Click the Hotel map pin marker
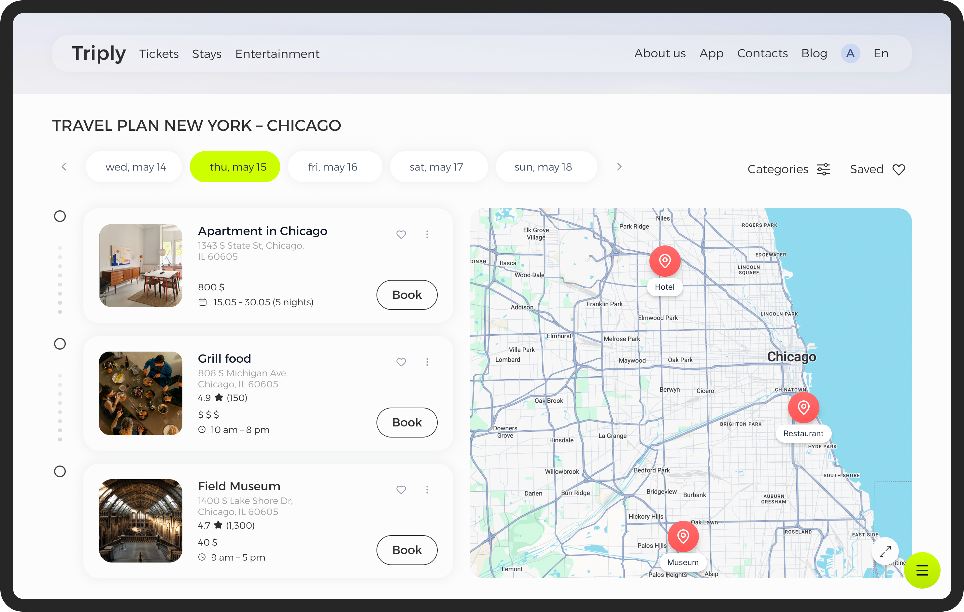The height and width of the screenshot is (612, 964). (665, 261)
